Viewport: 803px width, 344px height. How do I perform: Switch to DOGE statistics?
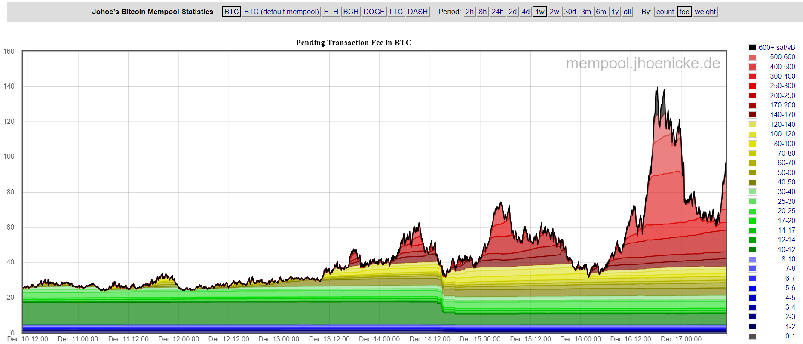click(x=374, y=12)
